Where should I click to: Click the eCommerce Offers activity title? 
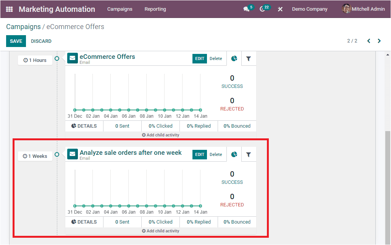click(x=107, y=57)
